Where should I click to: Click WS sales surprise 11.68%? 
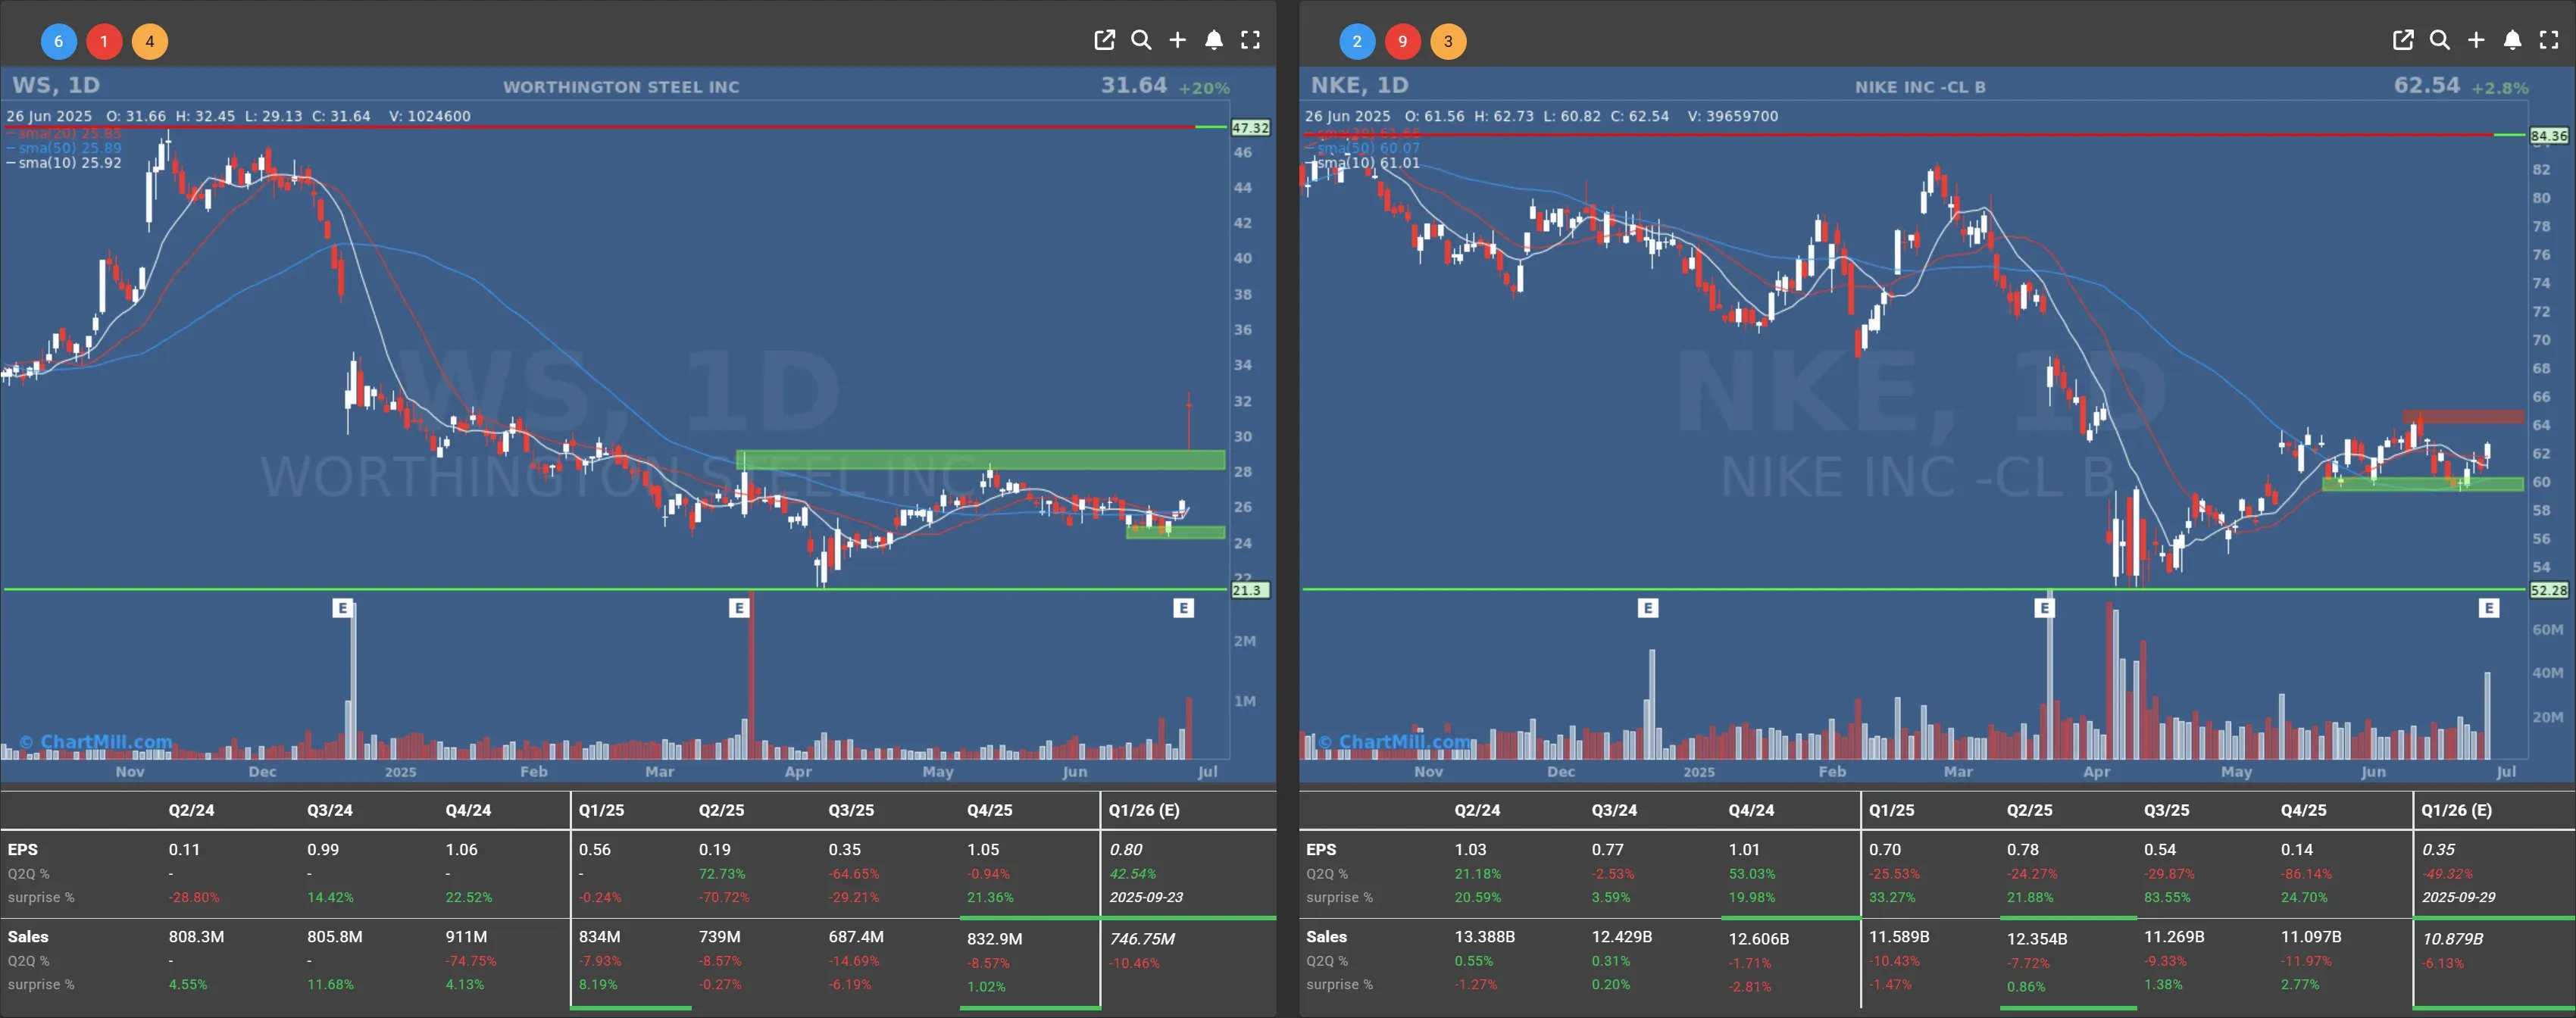point(330,984)
